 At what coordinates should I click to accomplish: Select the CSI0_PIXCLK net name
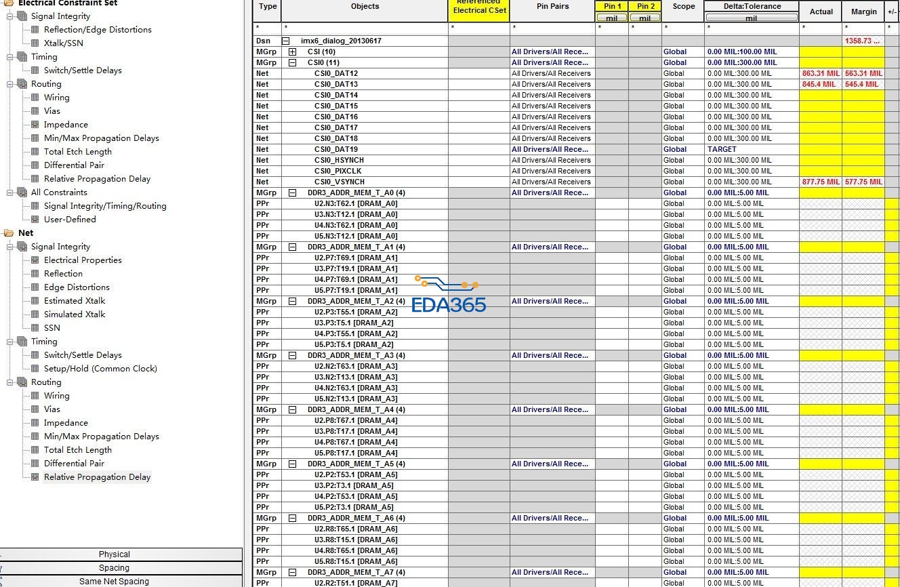point(339,171)
